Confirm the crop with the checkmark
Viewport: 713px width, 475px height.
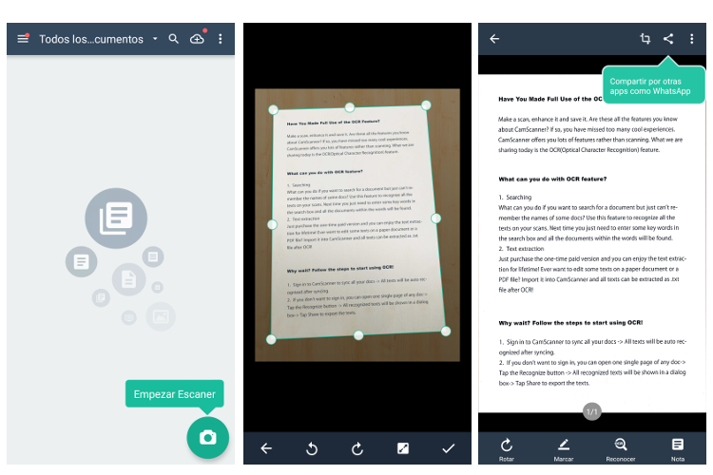point(449,448)
